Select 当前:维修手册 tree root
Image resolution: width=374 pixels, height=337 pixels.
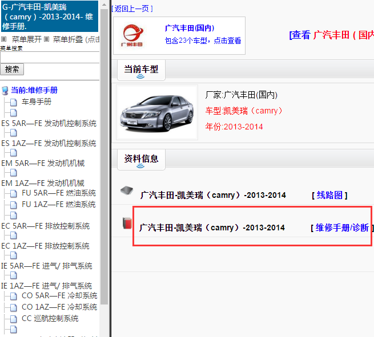click(x=34, y=90)
